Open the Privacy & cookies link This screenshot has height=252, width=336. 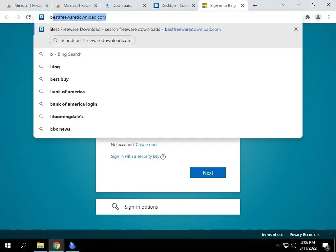pos(305,234)
